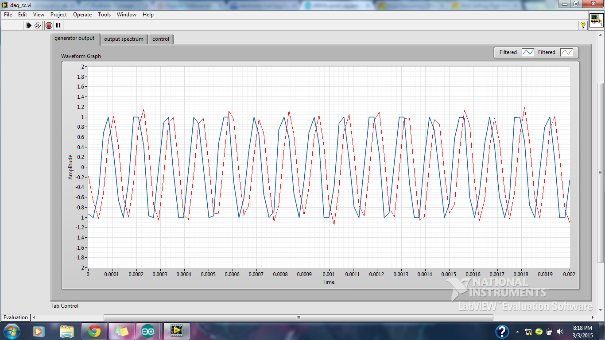Expand hidden icons with the tray up arrow

(518, 331)
